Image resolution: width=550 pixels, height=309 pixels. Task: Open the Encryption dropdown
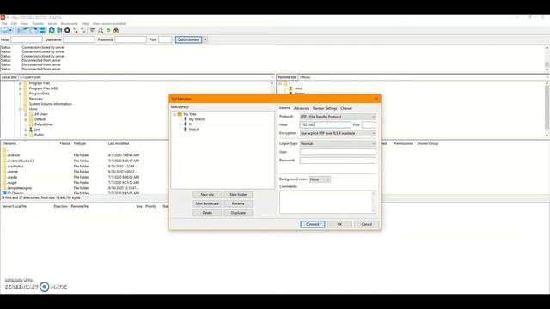pos(338,134)
